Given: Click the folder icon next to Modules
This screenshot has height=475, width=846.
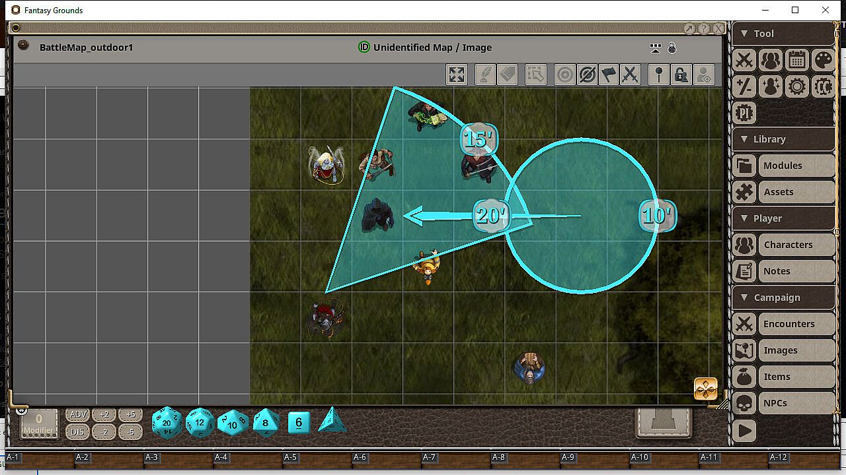Looking at the screenshot, I should click(744, 166).
